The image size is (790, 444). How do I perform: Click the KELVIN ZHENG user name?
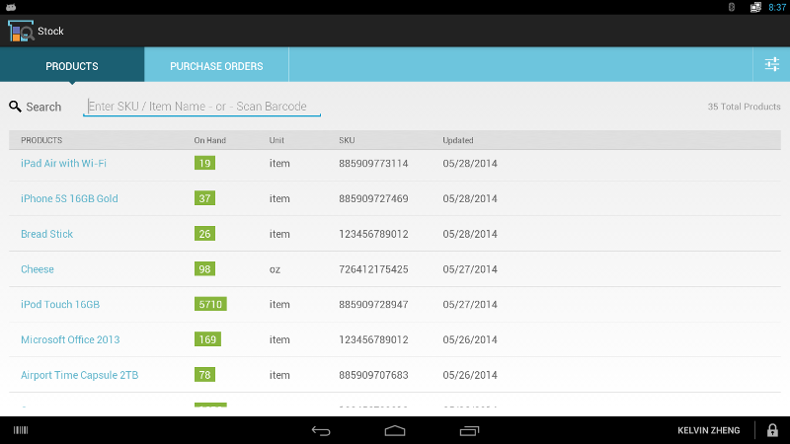coord(709,430)
